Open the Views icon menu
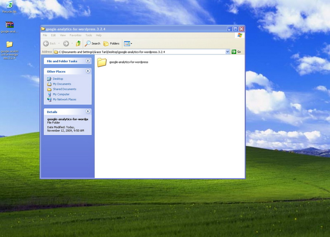This screenshot has height=237, width=330. [128, 43]
